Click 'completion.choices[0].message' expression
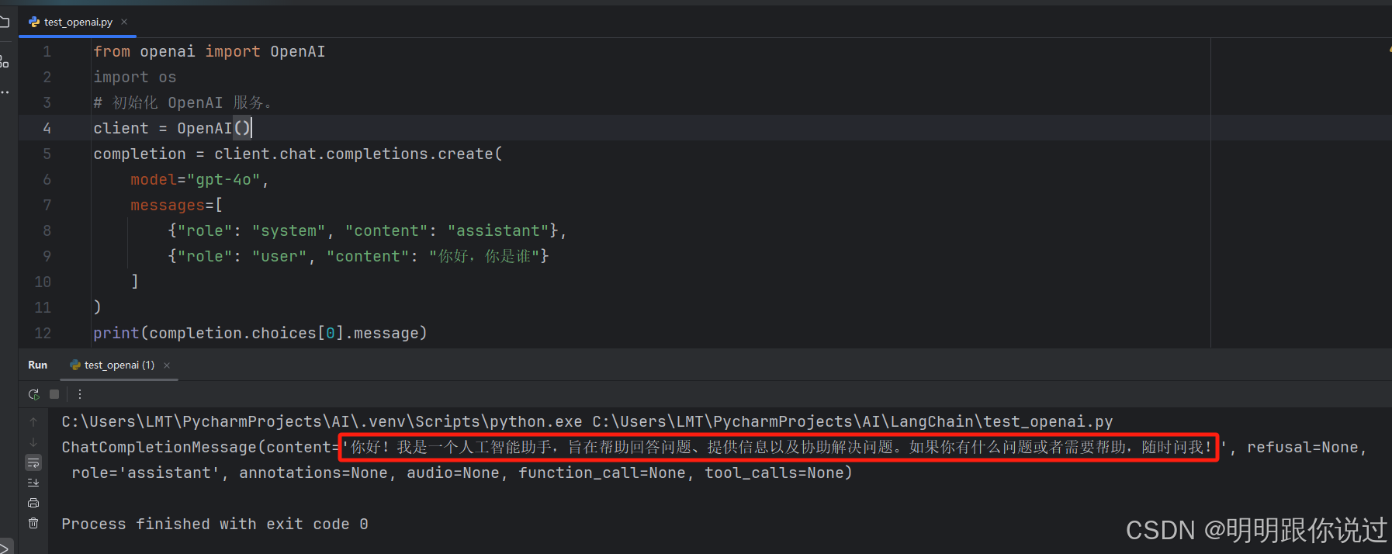Viewport: 1392px width, 554px height. (x=284, y=333)
